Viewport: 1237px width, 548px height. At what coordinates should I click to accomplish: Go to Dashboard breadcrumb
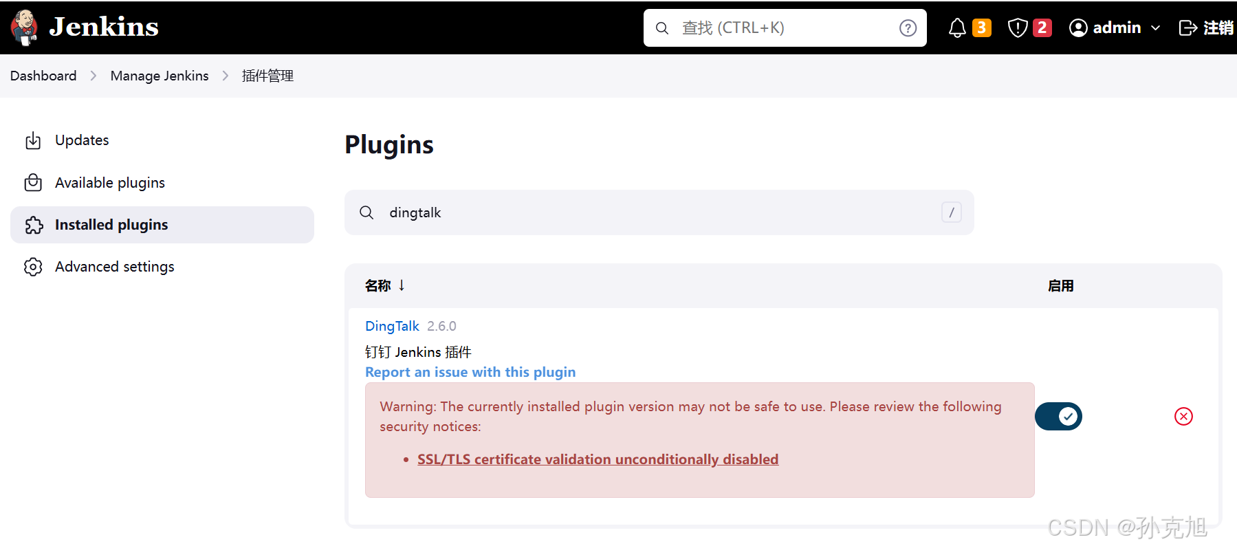[x=43, y=76]
